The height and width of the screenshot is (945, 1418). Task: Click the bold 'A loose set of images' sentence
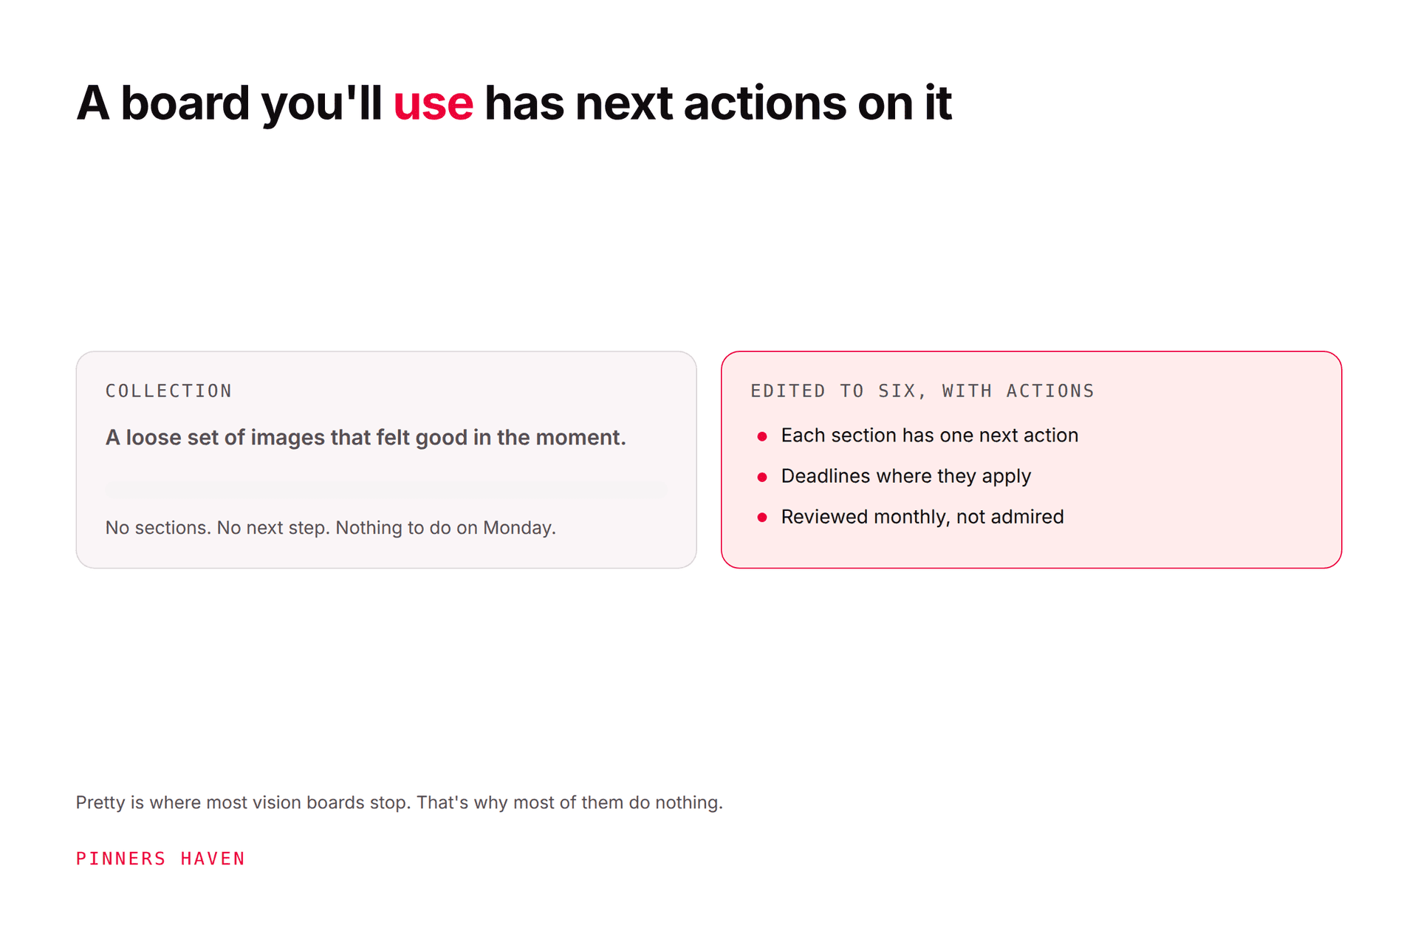366,437
